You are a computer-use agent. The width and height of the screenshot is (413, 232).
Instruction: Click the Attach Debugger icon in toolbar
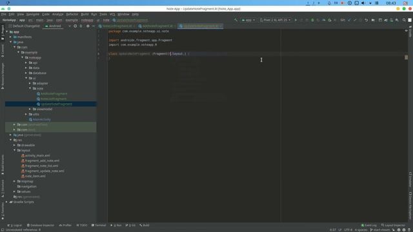pos(330,20)
